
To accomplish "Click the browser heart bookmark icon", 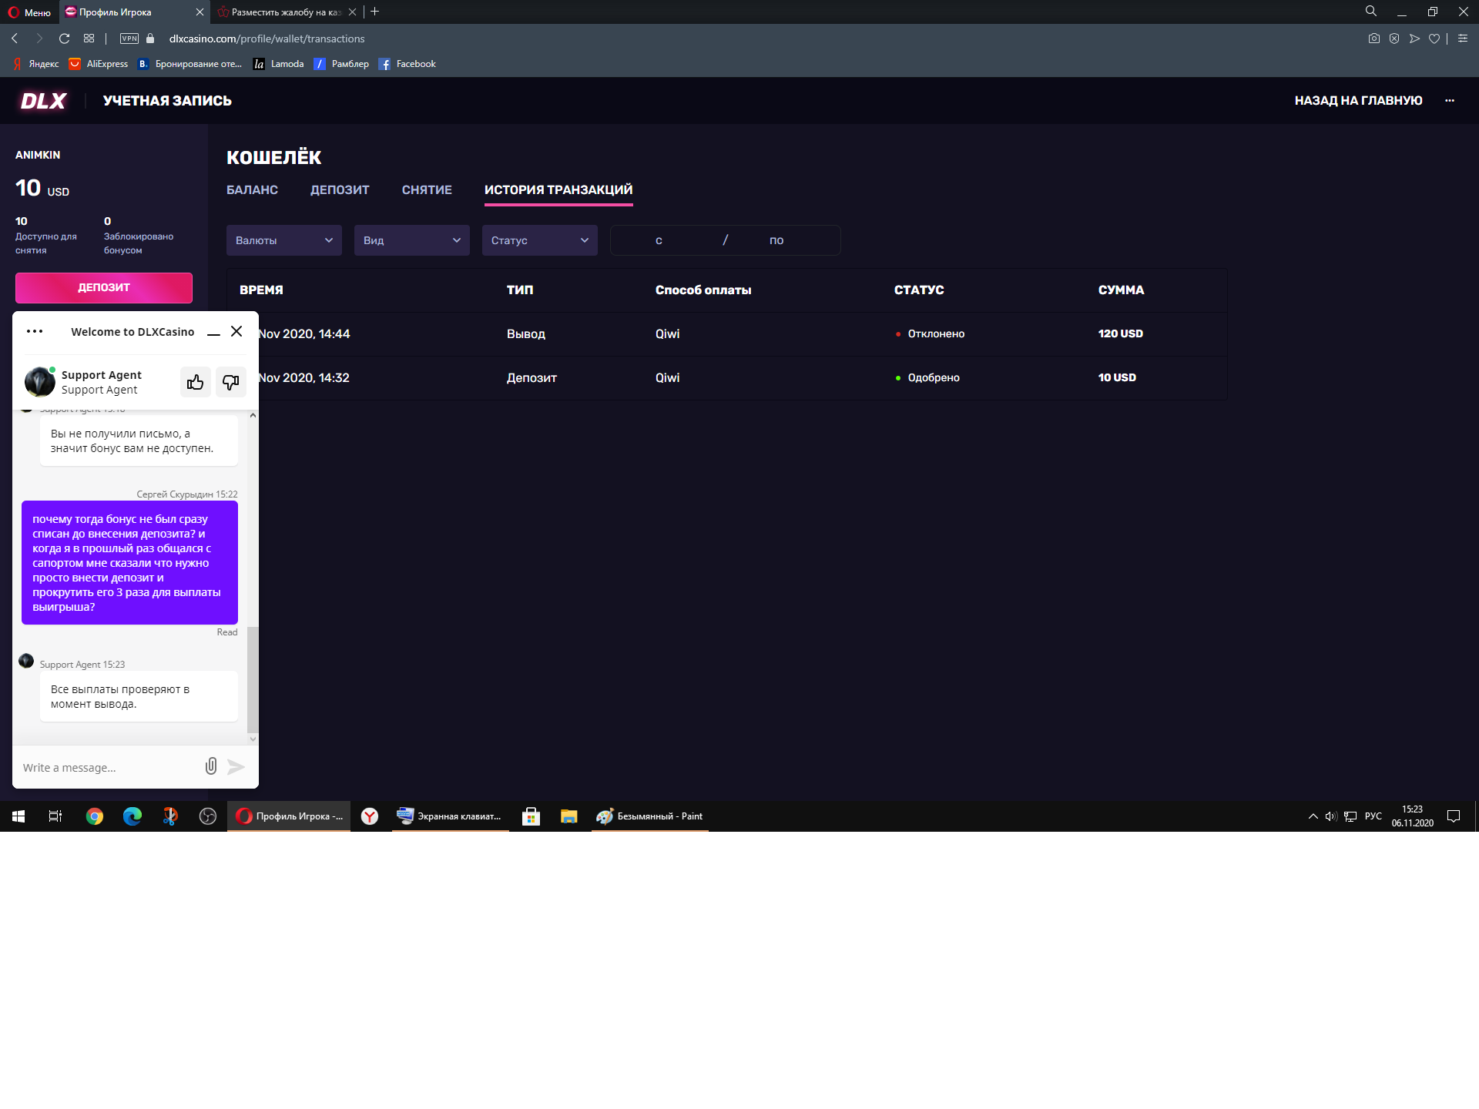I will [x=1434, y=39].
